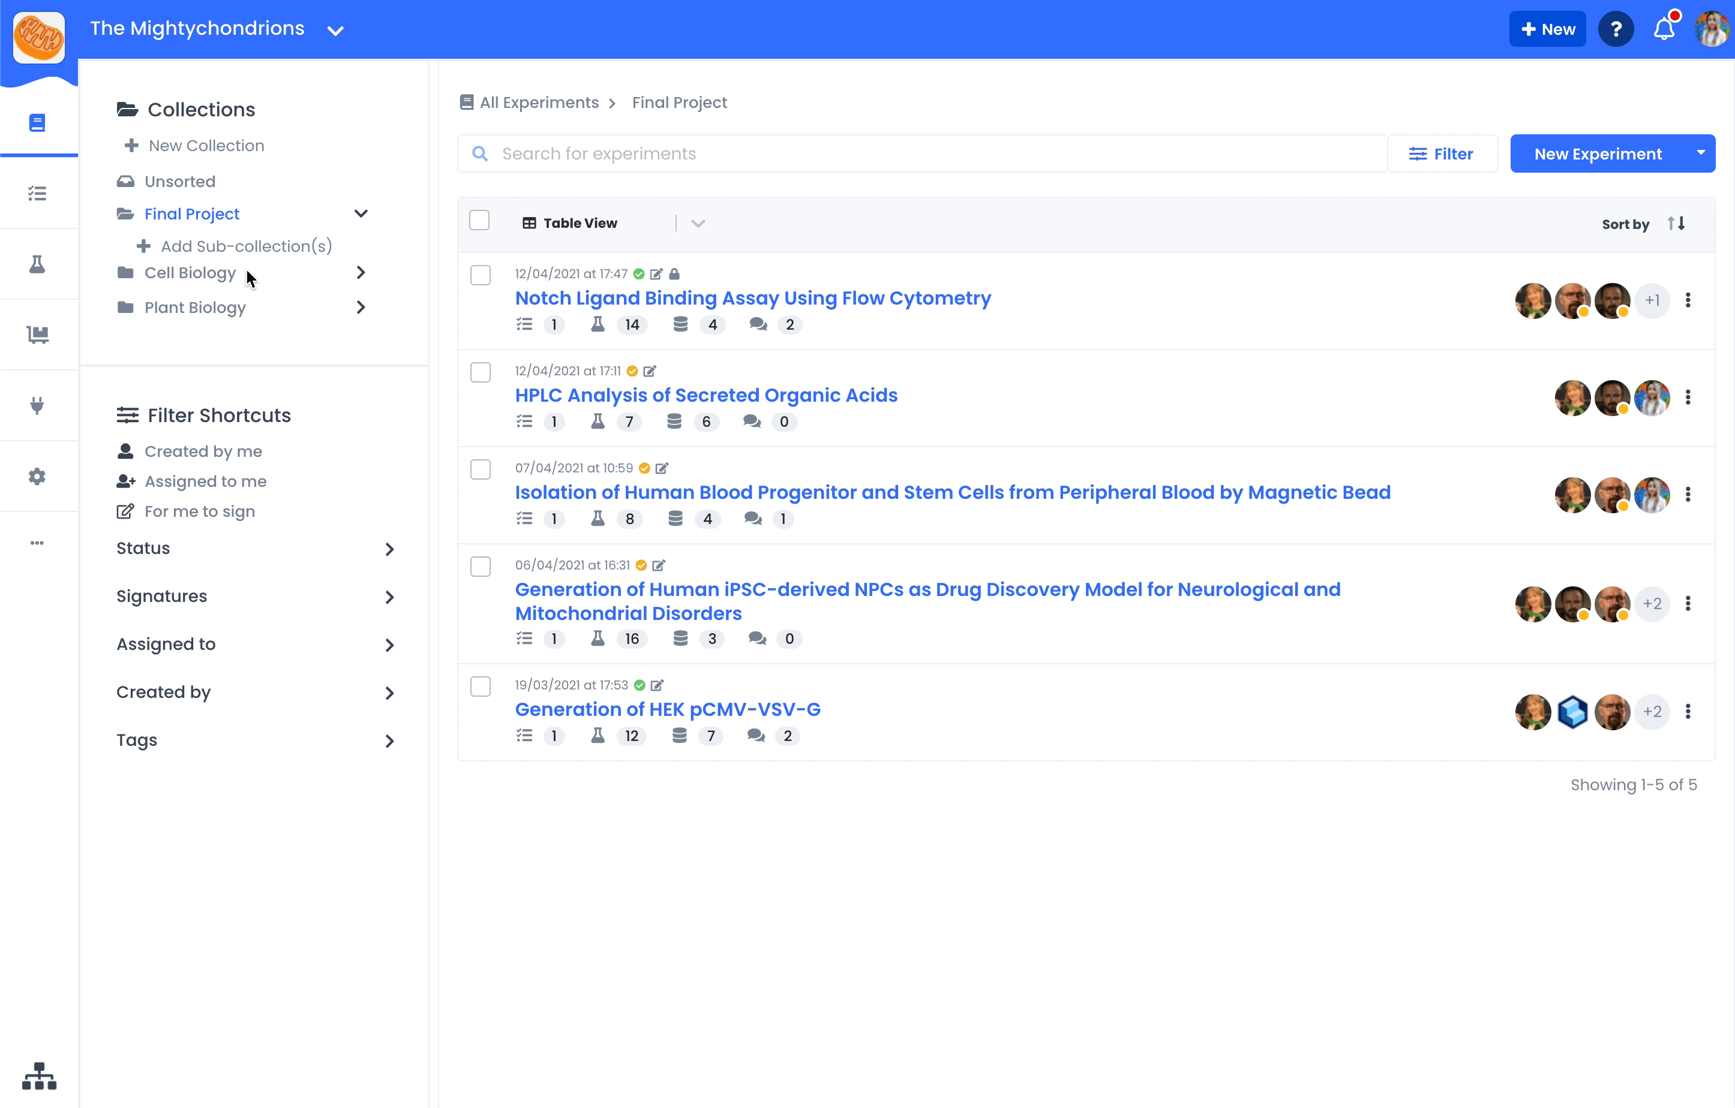Click the Search for experiments field
This screenshot has height=1108, width=1735.
[922, 154]
